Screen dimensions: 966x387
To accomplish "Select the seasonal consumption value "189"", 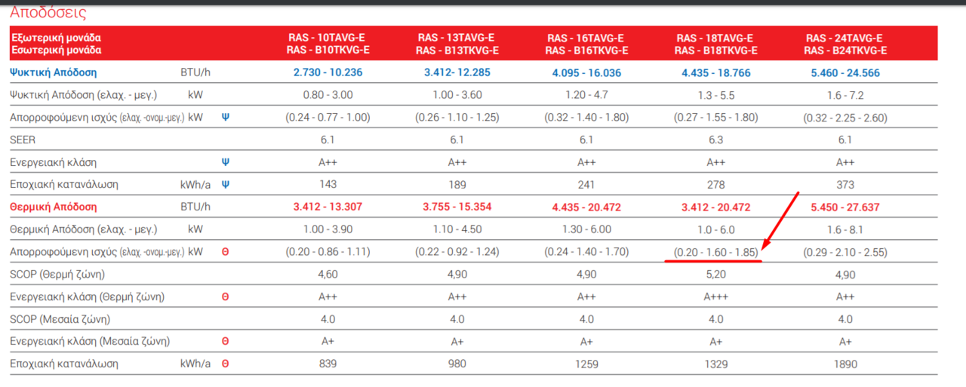I will click(457, 184).
